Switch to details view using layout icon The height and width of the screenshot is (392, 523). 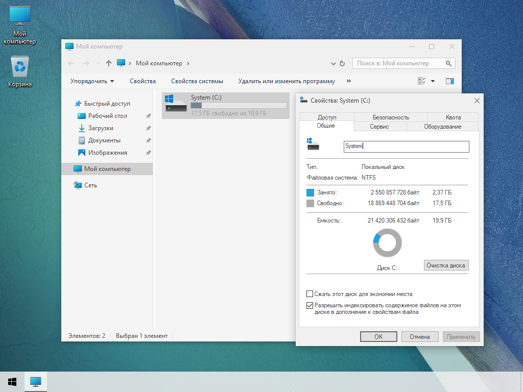(x=421, y=81)
